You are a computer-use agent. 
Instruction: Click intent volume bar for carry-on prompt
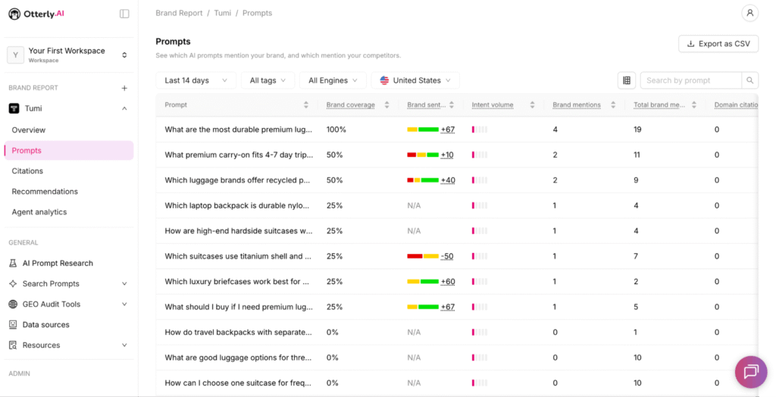(x=480, y=155)
